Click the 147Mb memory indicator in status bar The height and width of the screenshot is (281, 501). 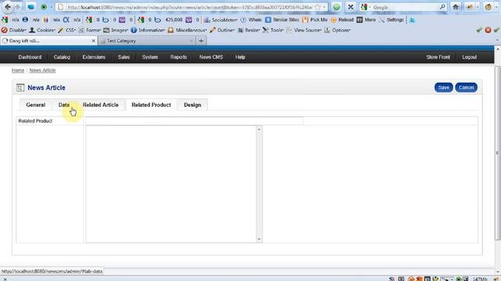pyautogui.click(x=480, y=279)
